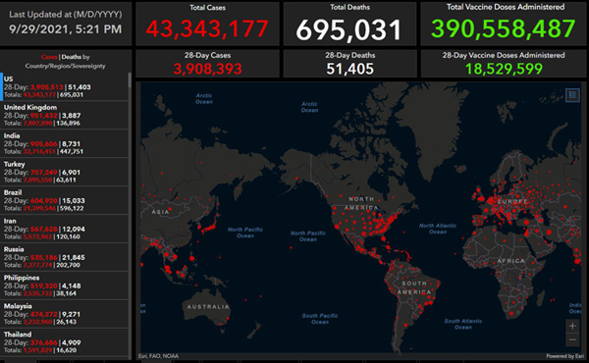
Task: Select Russia entry
Action: pos(64,257)
